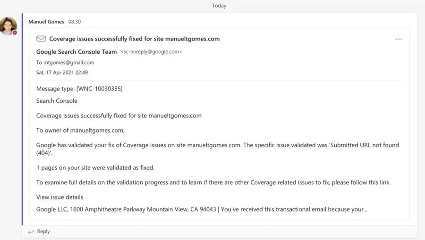
Task: Click the sc-noreply@google.com sender address
Action: (x=151, y=52)
